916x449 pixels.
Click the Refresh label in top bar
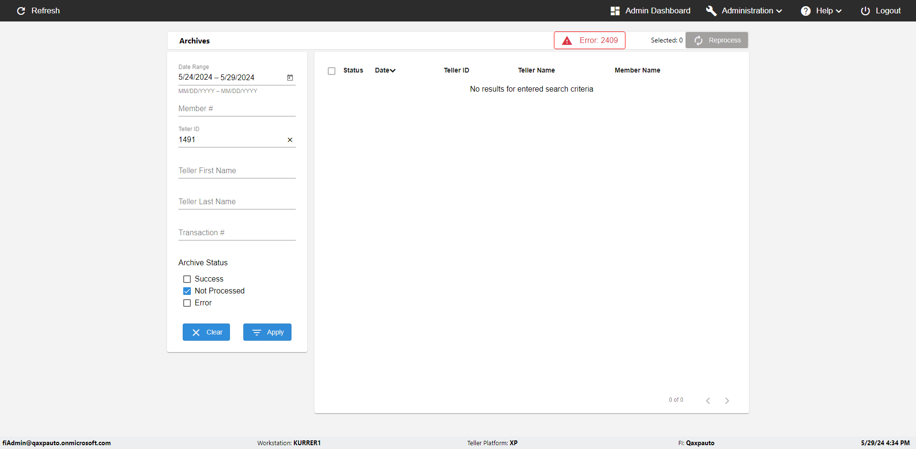(46, 10)
